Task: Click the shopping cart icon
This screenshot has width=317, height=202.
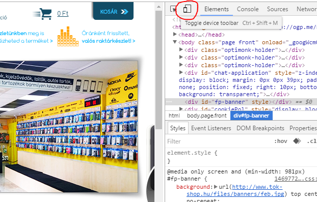Action: pos(42,14)
